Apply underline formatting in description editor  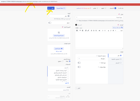(108, 31)
